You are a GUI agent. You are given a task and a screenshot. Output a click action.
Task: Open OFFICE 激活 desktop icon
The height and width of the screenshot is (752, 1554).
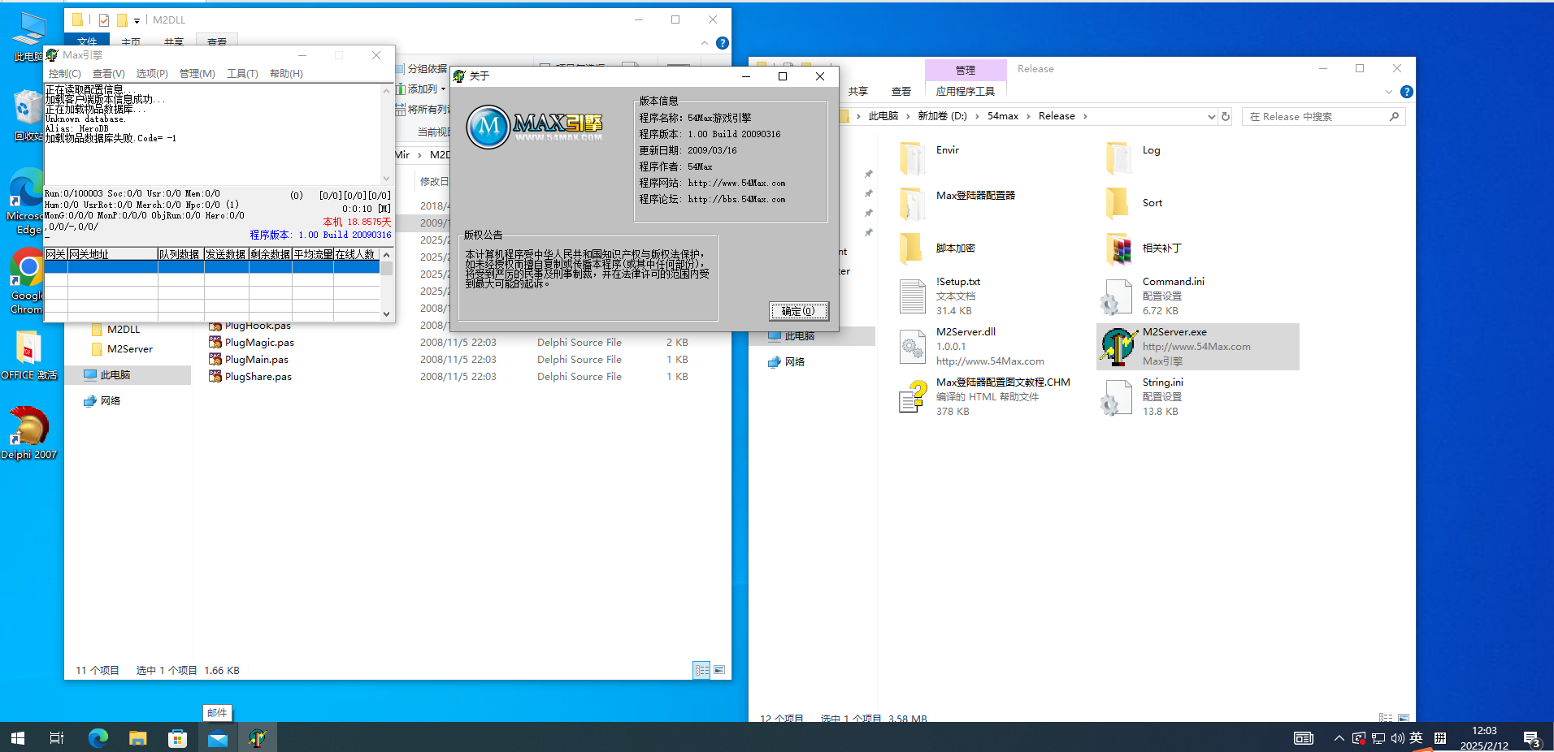(28, 356)
